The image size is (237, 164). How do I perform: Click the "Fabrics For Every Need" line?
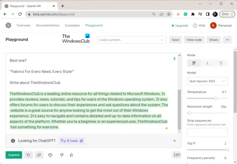point(42,72)
